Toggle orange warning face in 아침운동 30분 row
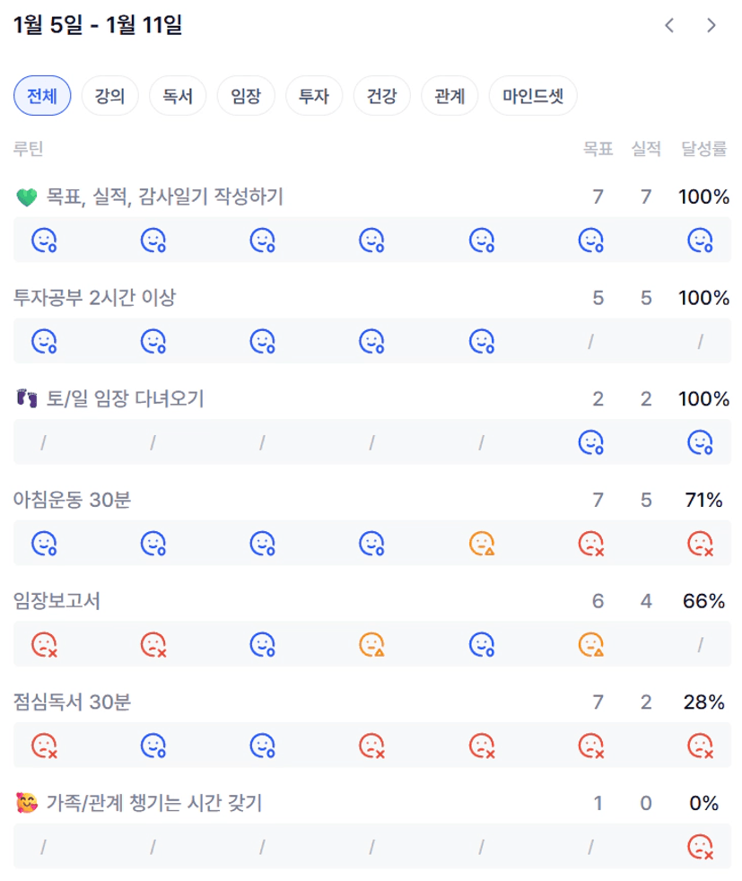Image resolution: width=742 pixels, height=881 pixels. pos(482,543)
